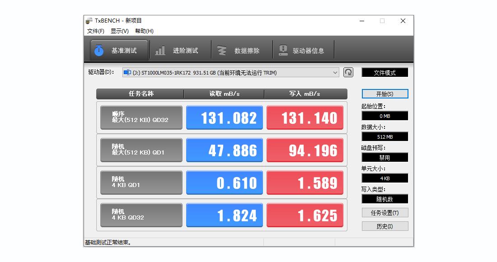The width and height of the screenshot is (497, 262).
Task: View benchmark 历史(I) records
Action: 384,226
